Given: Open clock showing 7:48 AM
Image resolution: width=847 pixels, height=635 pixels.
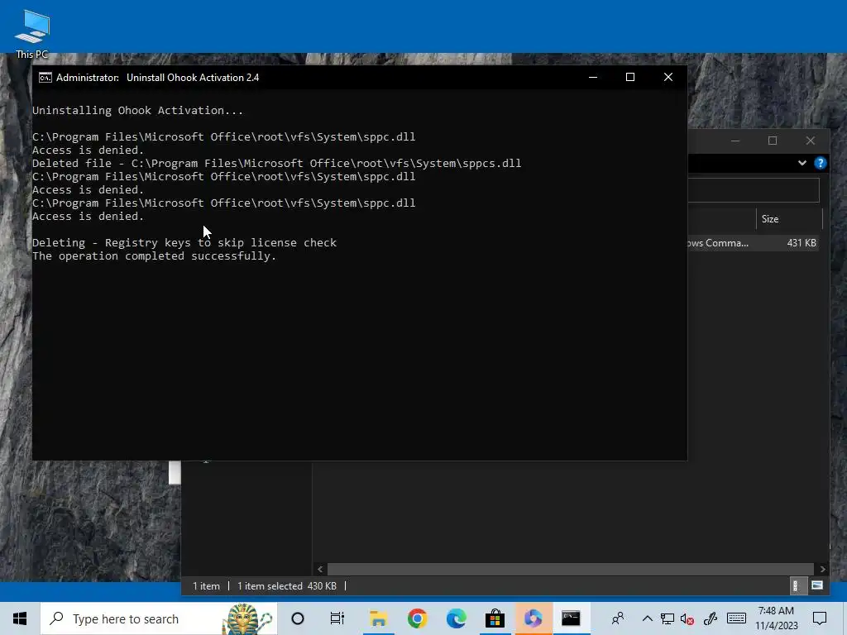Looking at the screenshot, I should 776,618.
